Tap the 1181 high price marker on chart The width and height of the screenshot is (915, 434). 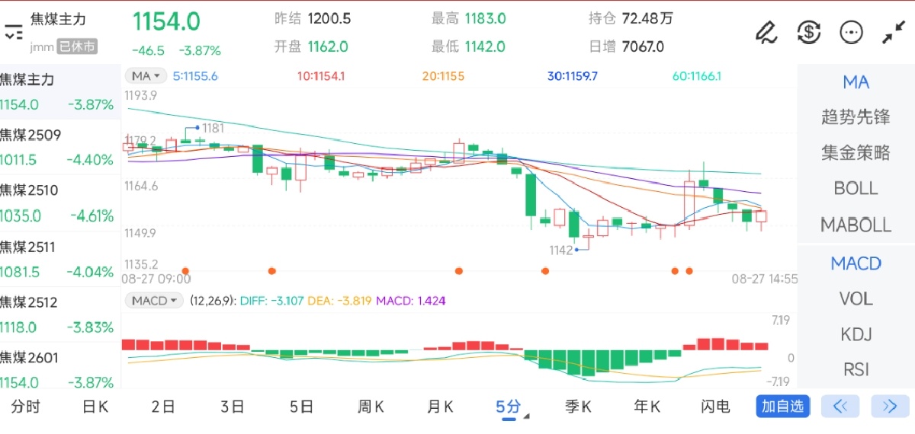click(213, 128)
